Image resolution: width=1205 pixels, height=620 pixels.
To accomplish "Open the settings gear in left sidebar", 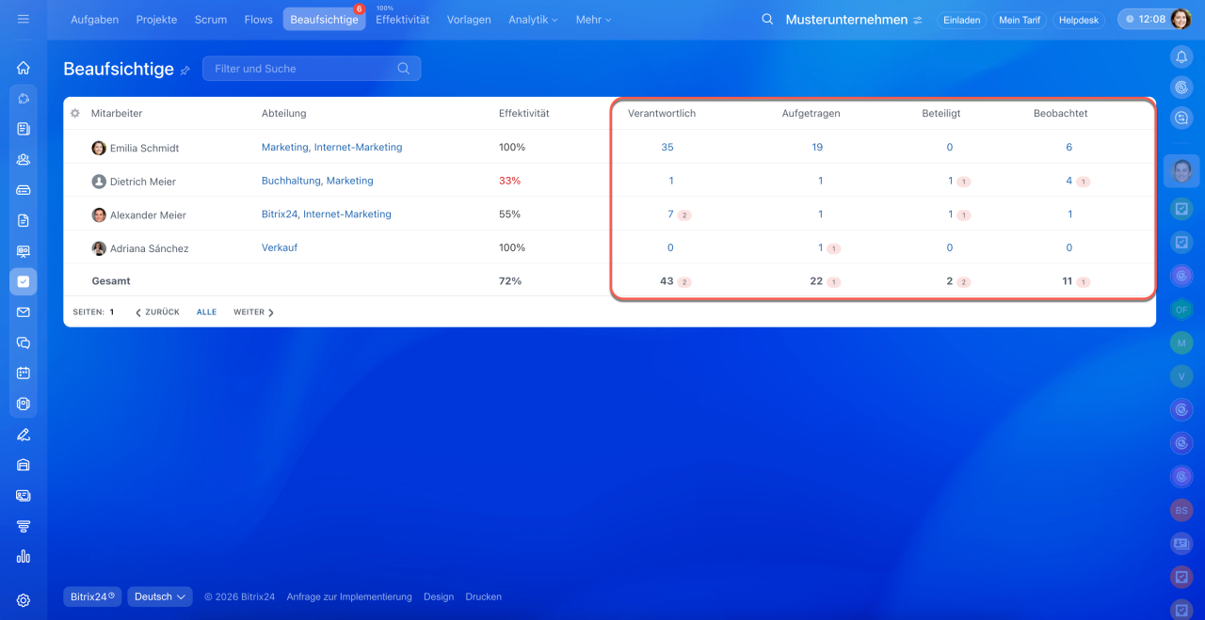I will point(24,600).
